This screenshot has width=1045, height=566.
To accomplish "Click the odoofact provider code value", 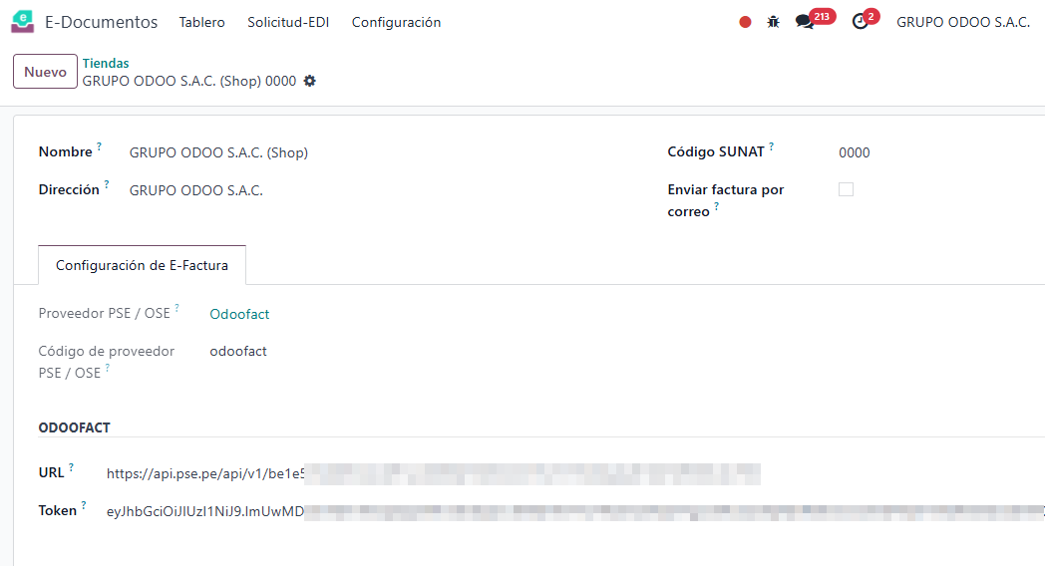I will pyautogui.click(x=238, y=351).
